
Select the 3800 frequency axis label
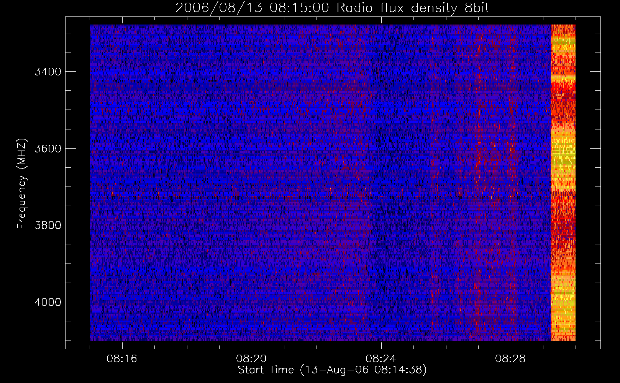click(48, 225)
